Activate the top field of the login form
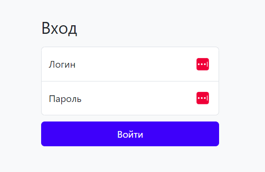This screenshot has height=172, width=265. tap(130, 64)
